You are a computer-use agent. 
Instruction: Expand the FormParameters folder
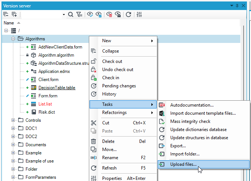(x=13, y=177)
